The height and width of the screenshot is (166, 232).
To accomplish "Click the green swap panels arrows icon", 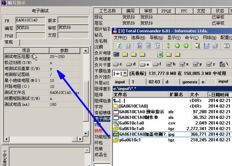I will tap(168, 46).
